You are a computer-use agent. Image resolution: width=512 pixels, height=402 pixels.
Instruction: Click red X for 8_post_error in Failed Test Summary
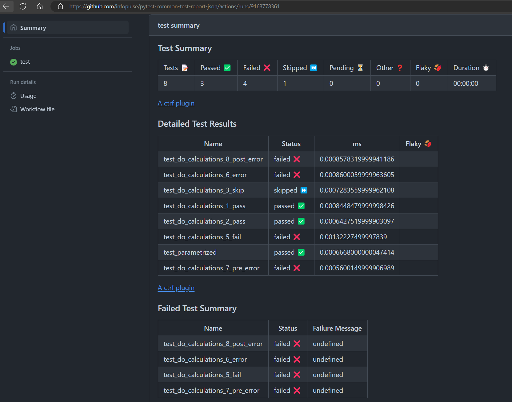pyautogui.click(x=297, y=344)
